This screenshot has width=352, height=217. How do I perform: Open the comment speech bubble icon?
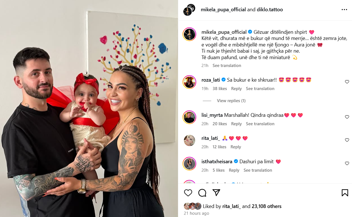(202, 193)
